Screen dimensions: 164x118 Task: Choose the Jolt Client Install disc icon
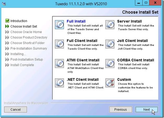110,44
